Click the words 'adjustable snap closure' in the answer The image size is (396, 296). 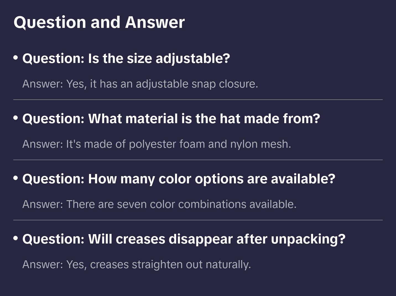coord(197,84)
